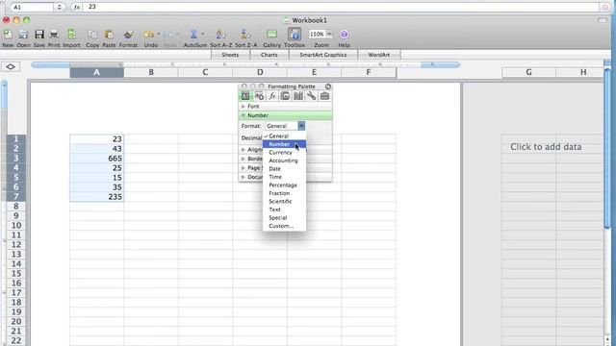Click the New workbook toolbar icon

coord(8,35)
